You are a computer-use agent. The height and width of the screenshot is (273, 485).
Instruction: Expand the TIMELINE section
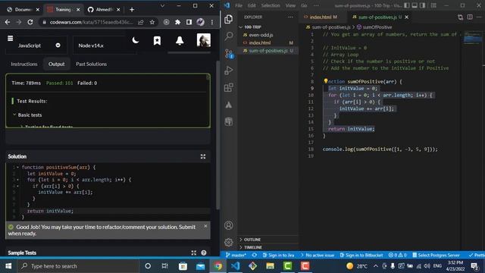268,247
